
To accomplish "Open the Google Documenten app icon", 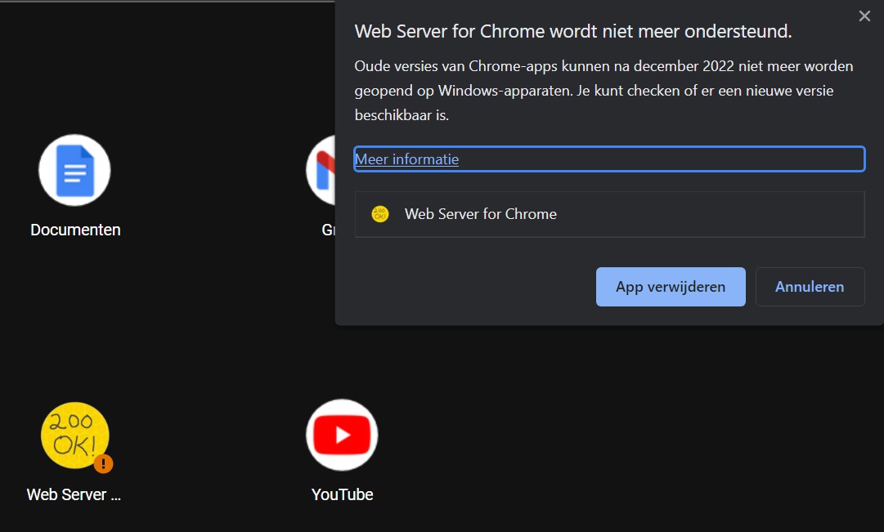I will [x=74, y=170].
